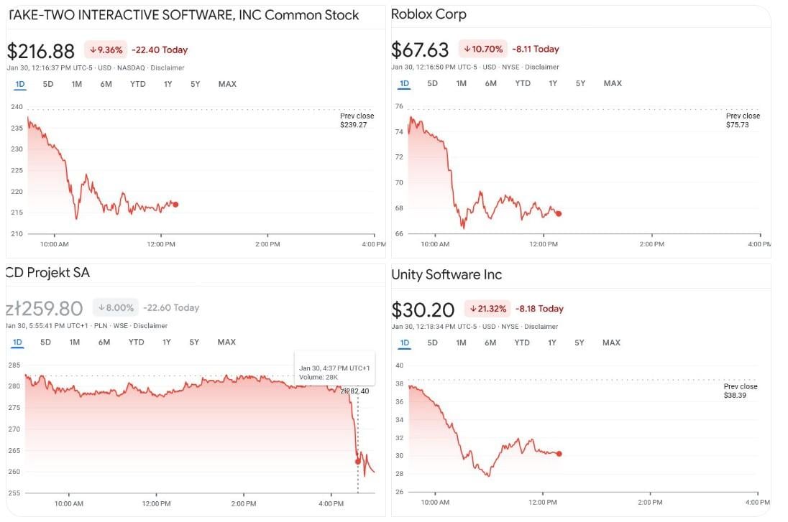Image resolution: width=788 pixels, height=522 pixels.
Task: Select 5D range for Unity Software chart
Action: (431, 342)
